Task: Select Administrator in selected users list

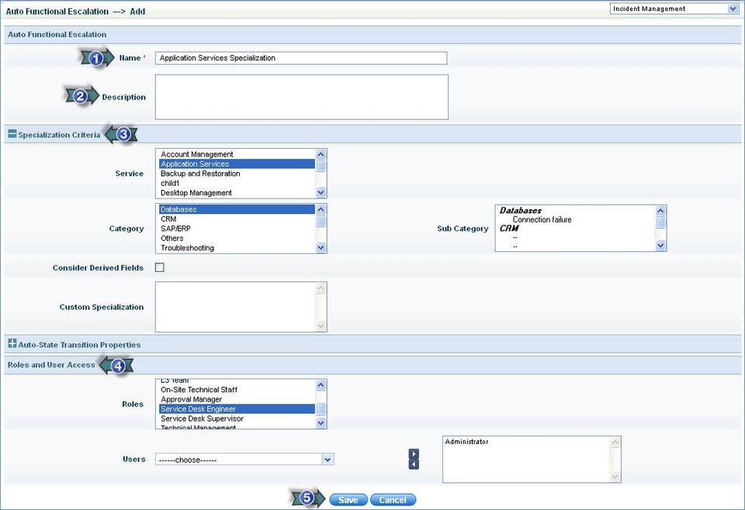Action: [x=466, y=442]
